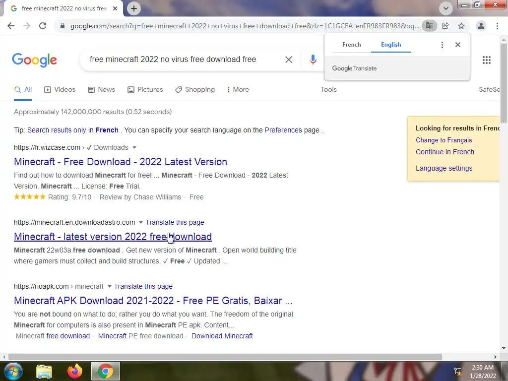Click Continue in French link
Image resolution: width=508 pixels, height=381 pixels.
[445, 152]
